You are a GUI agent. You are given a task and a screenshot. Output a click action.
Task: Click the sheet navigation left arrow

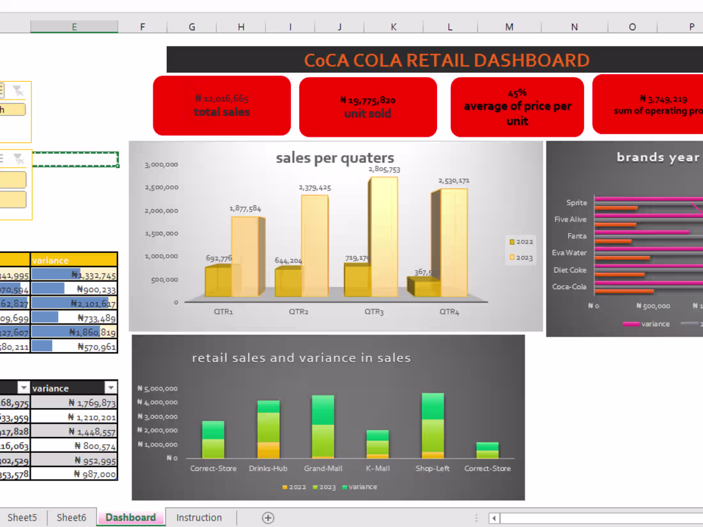point(493,517)
